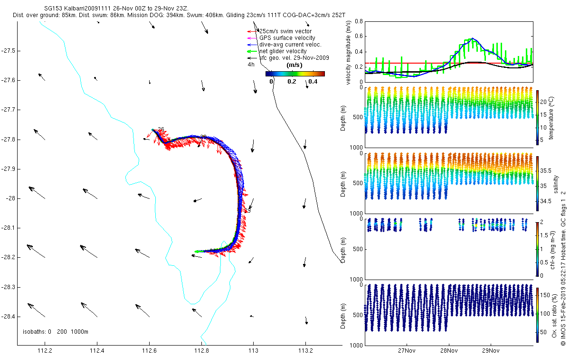
Task: Click the day '26' label at track start
Action: 161,129
